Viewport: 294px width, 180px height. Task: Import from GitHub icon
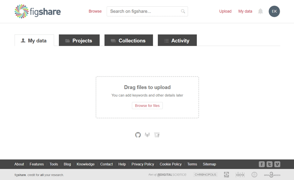138,135
